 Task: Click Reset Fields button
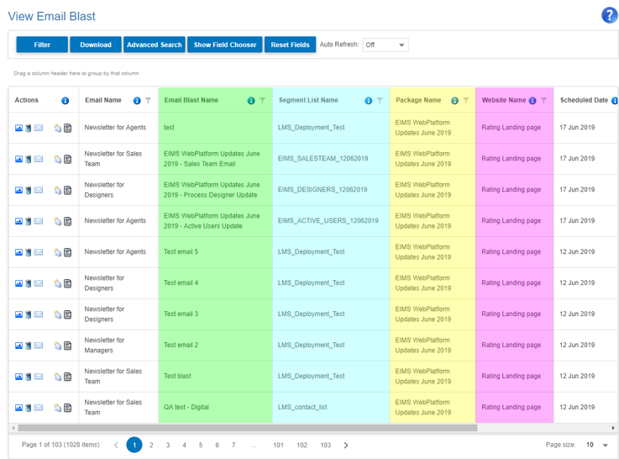tap(290, 45)
